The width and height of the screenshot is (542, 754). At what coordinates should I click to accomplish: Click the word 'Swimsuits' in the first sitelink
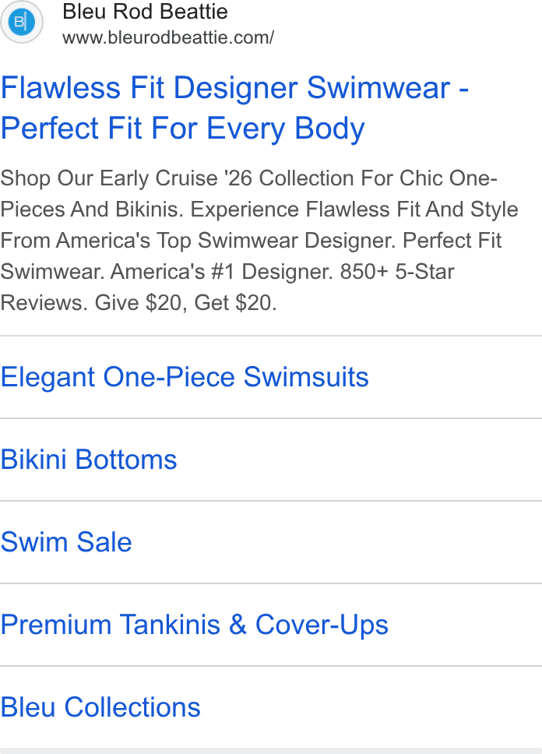(306, 377)
